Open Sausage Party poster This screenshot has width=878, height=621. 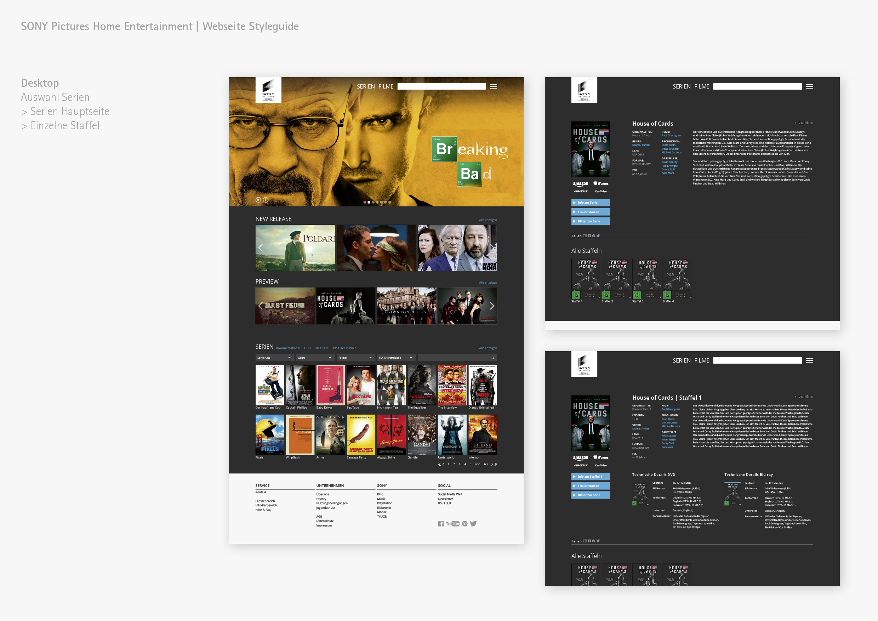[361, 435]
